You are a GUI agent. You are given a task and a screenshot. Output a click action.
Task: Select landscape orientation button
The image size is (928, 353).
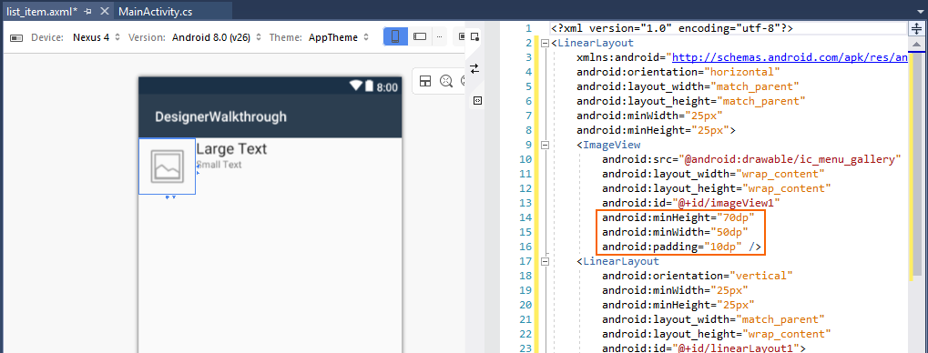[420, 36]
